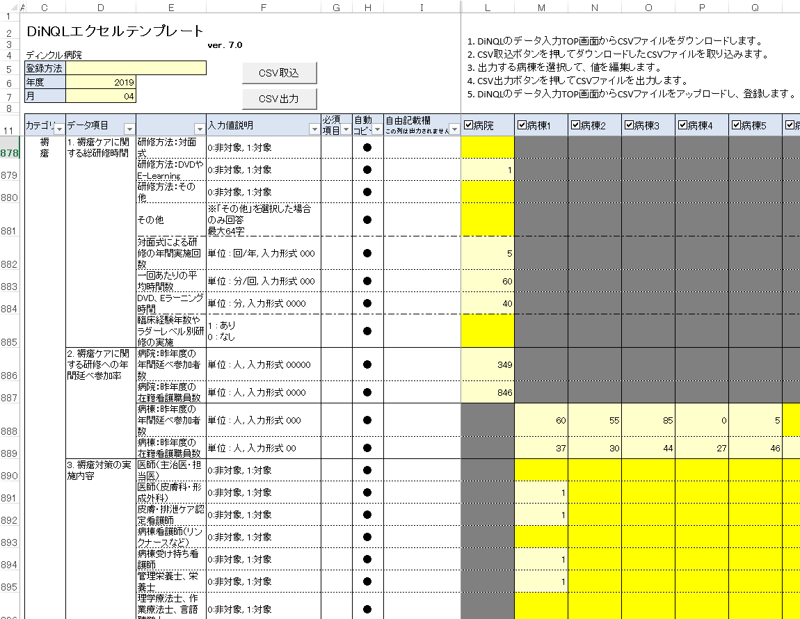Select the 管理栄養士、栄養士 cell
The width and height of the screenshot is (800, 619).
[171, 581]
